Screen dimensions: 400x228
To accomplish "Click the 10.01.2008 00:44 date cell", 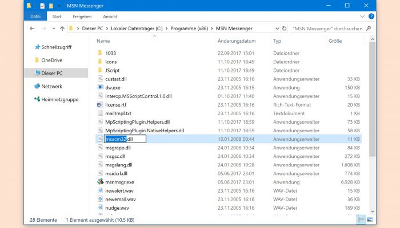I will point(236,139).
